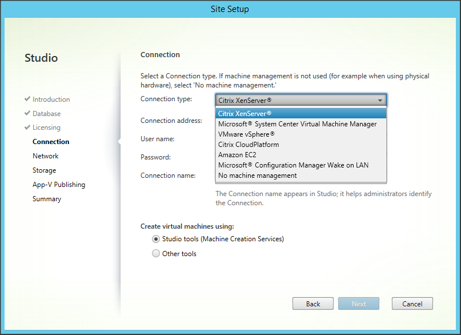Screen dimensions: 461x335
Task: Select No machine management option
Action: tap(257, 175)
